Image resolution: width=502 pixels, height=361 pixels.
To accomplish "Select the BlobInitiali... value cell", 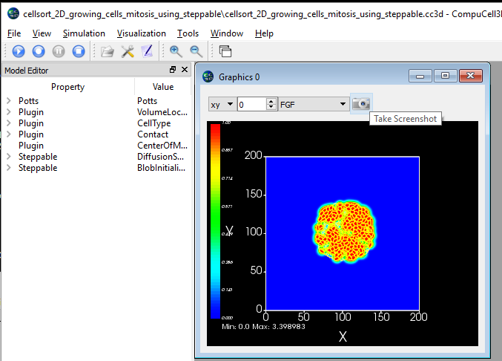I will click(x=161, y=168).
